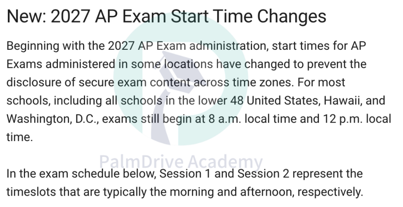This screenshot has height=207, width=403.
Task: Click the PalmDrive Academy watermark logo
Action: tap(181, 79)
